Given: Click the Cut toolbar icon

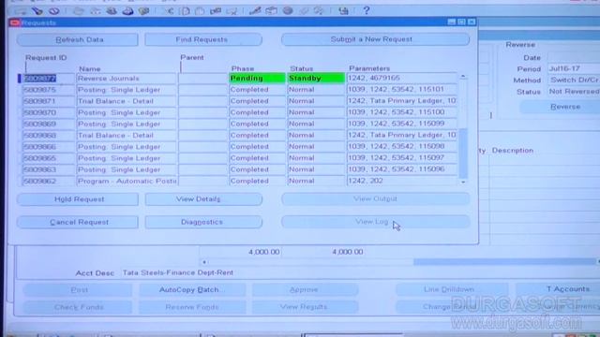Looking at the screenshot, I should click(169, 10).
